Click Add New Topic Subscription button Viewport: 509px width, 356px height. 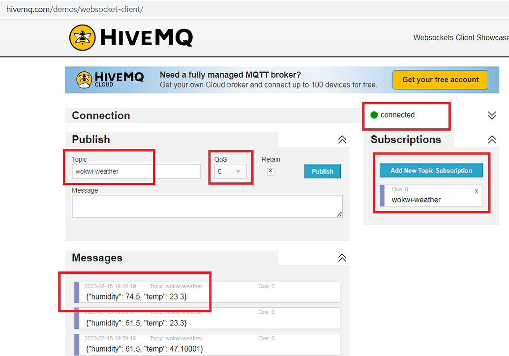[431, 170]
